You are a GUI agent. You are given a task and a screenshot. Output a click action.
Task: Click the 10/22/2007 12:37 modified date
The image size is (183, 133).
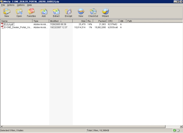coord(59,27)
